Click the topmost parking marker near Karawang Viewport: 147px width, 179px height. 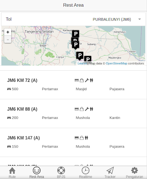pos(76,34)
